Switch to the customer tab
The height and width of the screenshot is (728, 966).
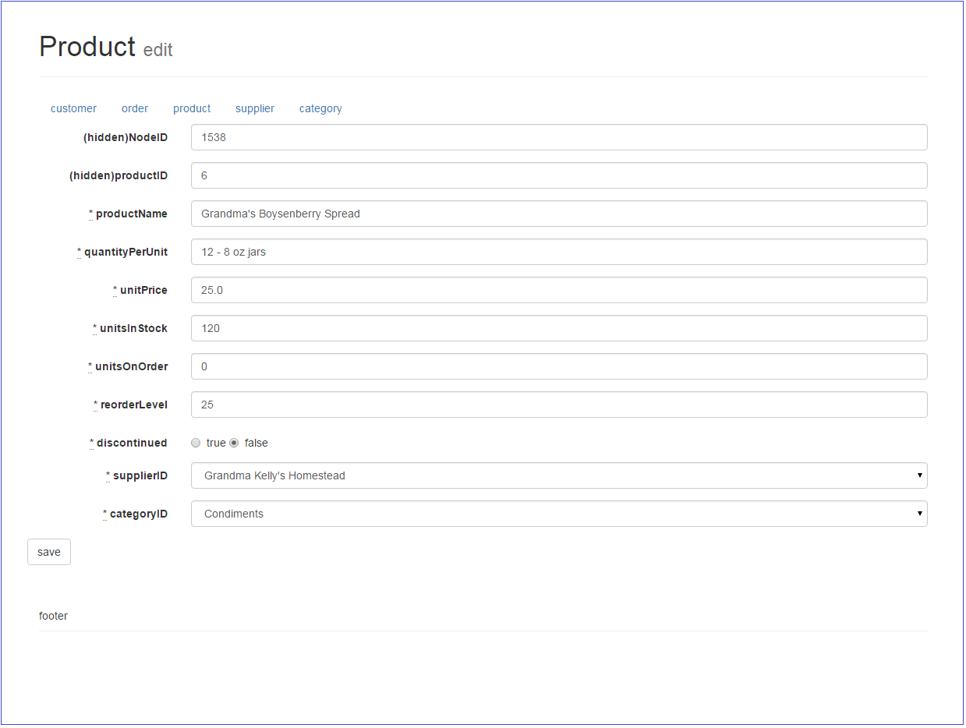tap(73, 108)
